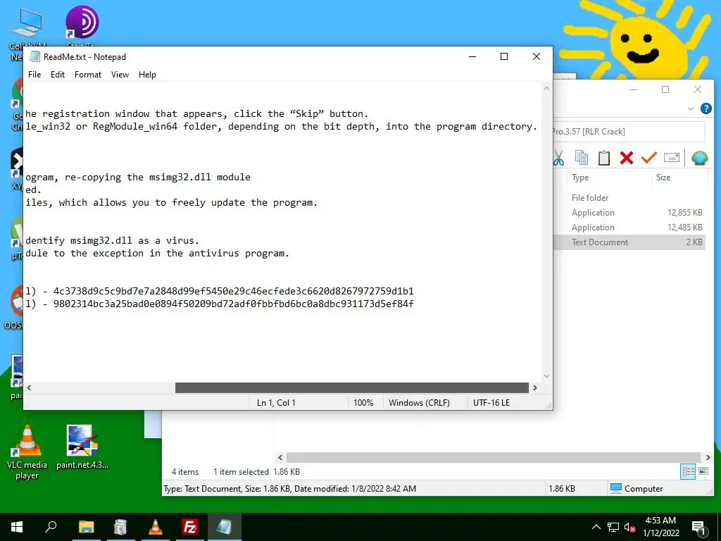Click the up arrow of Notepad vertical scrollbar
Image resolution: width=721 pixels, height=541 pixels.
(x=546, y=88)
